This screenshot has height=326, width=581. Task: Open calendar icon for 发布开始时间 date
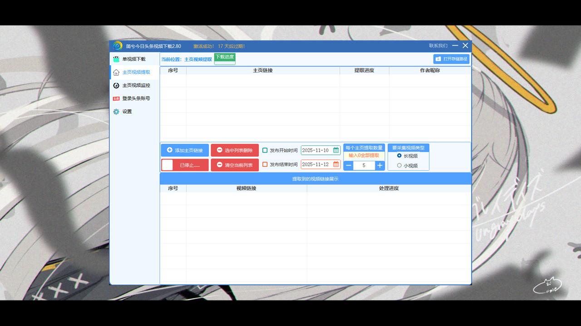tap(336, 150)
